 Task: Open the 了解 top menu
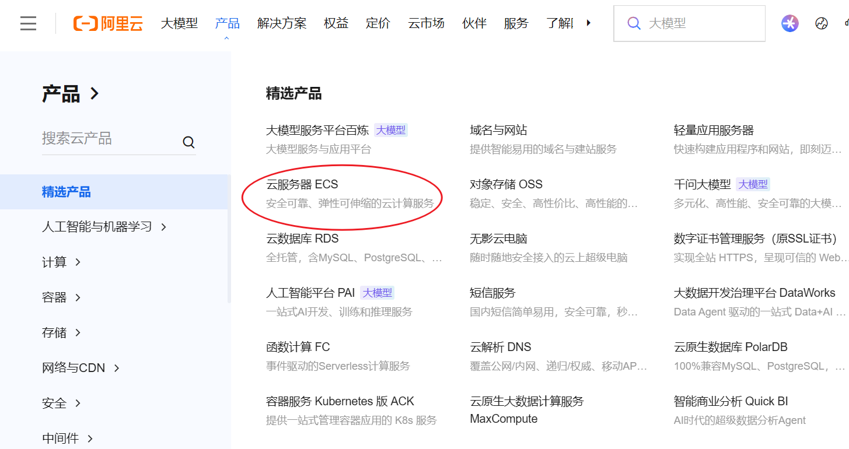(x=559, y=23)
